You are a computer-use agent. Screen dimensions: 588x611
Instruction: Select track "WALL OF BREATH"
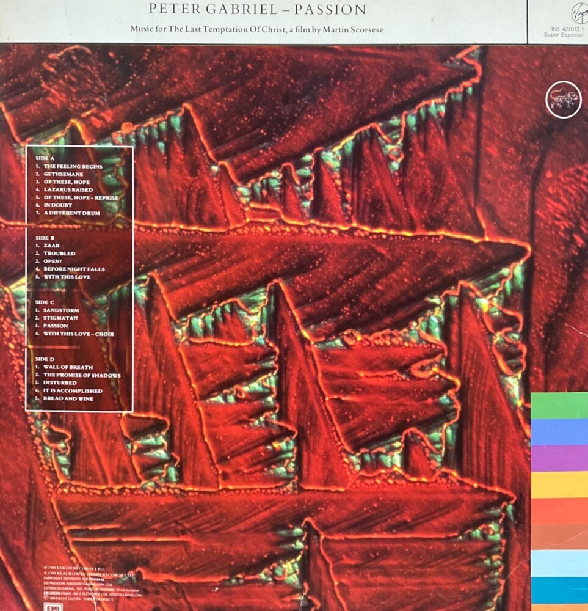coord(68,367)
